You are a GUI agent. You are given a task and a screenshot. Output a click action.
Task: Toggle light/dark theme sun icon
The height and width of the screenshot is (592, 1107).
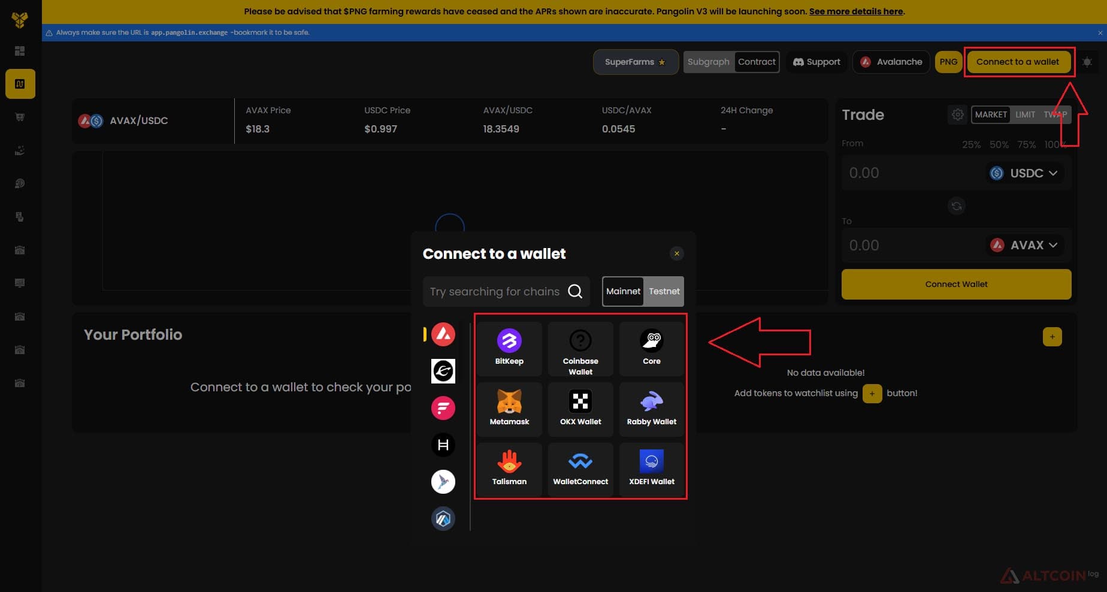[1087, 62]
